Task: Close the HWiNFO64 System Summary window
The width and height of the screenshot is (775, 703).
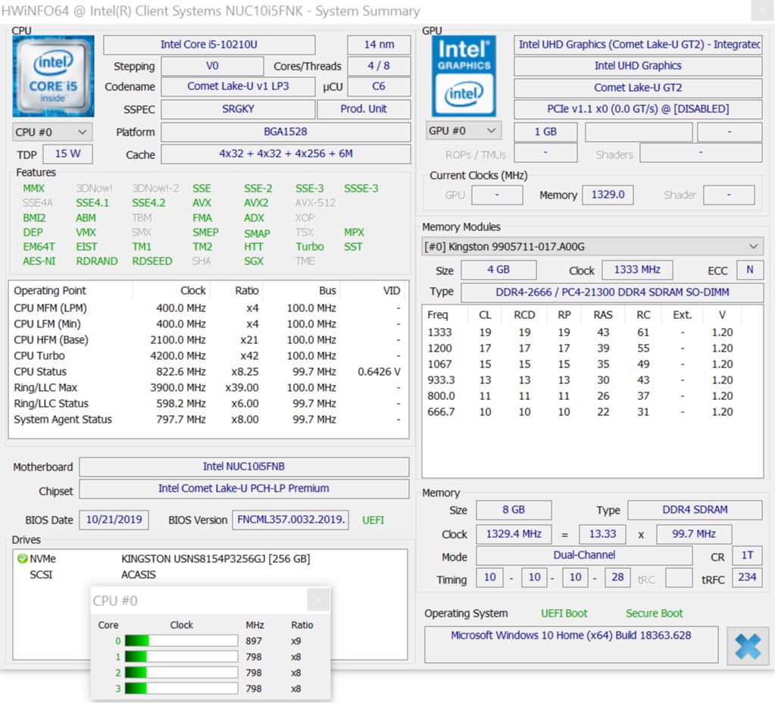Action: (761, 11)
